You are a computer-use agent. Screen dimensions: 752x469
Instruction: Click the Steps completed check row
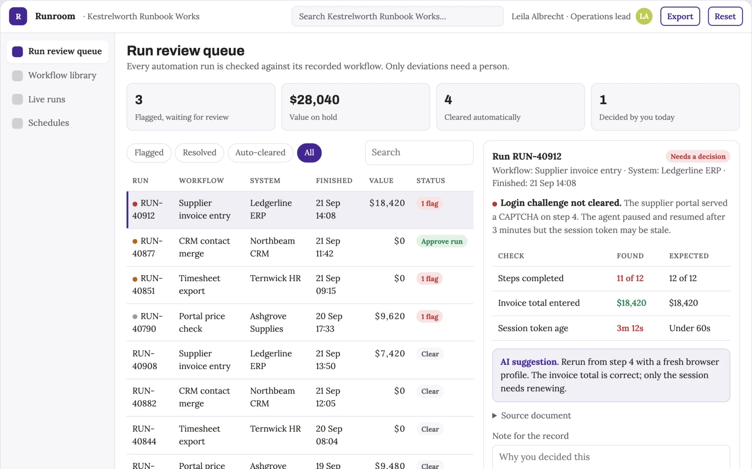(x=611, y=279)
